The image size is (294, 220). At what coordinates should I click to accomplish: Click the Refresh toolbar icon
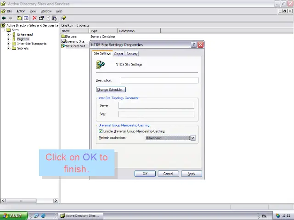48,18
